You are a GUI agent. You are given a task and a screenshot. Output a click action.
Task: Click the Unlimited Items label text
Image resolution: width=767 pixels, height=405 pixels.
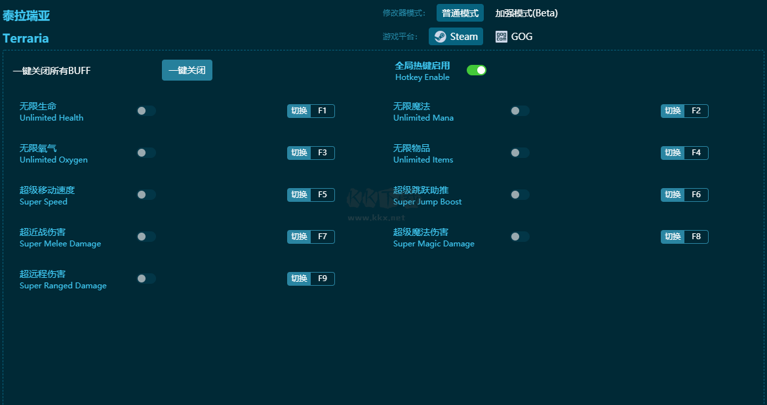tap(423, 160)
